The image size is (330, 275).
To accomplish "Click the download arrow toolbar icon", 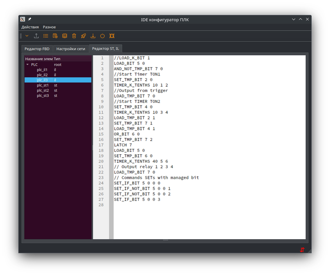I will tap(93, 36).
